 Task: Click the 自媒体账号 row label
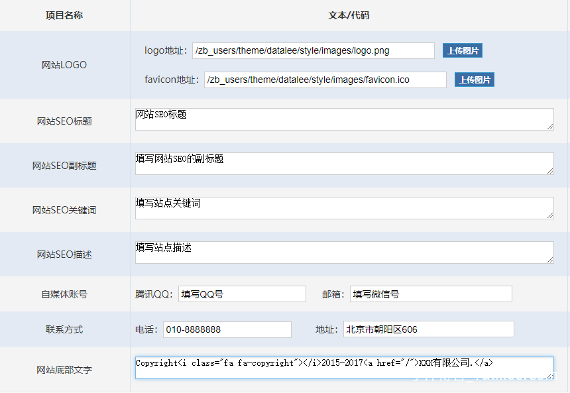64,294
